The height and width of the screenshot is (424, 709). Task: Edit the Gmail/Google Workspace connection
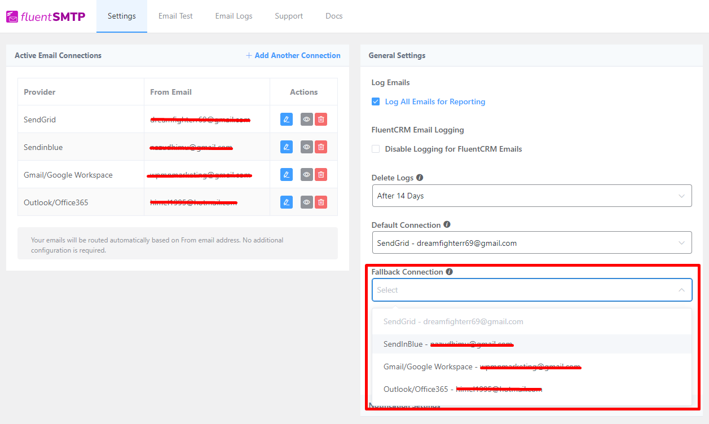click(287, 174)
